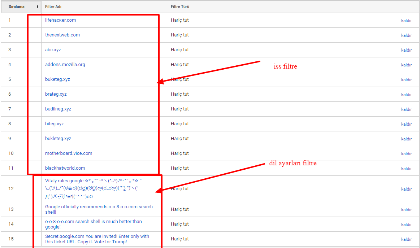The image size is (420, 248).
Task: Open the blackhatworld.com filter
Action: (65, 168)
